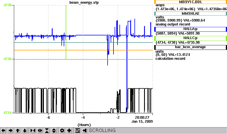Click the plus icon in toolbar
This screenshot has width=227, height=134.
69,131
